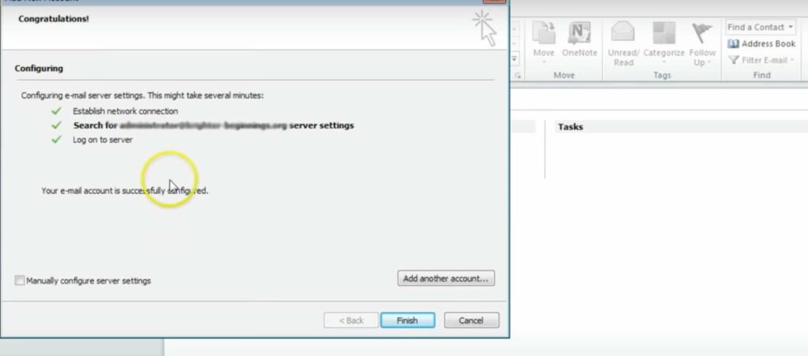The width and height of the screenshot is (808, 356).
Task: Toggle Unread/Read envelope icon
Action: [x=623, y=32]
